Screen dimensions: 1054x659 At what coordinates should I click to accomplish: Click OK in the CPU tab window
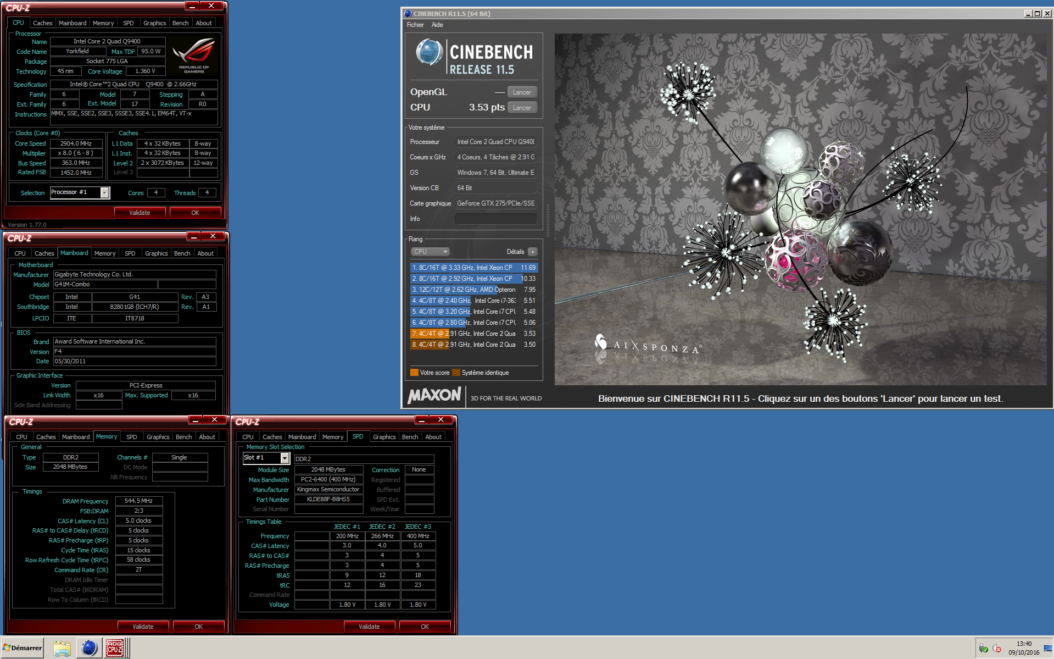(x=195, y=213)
